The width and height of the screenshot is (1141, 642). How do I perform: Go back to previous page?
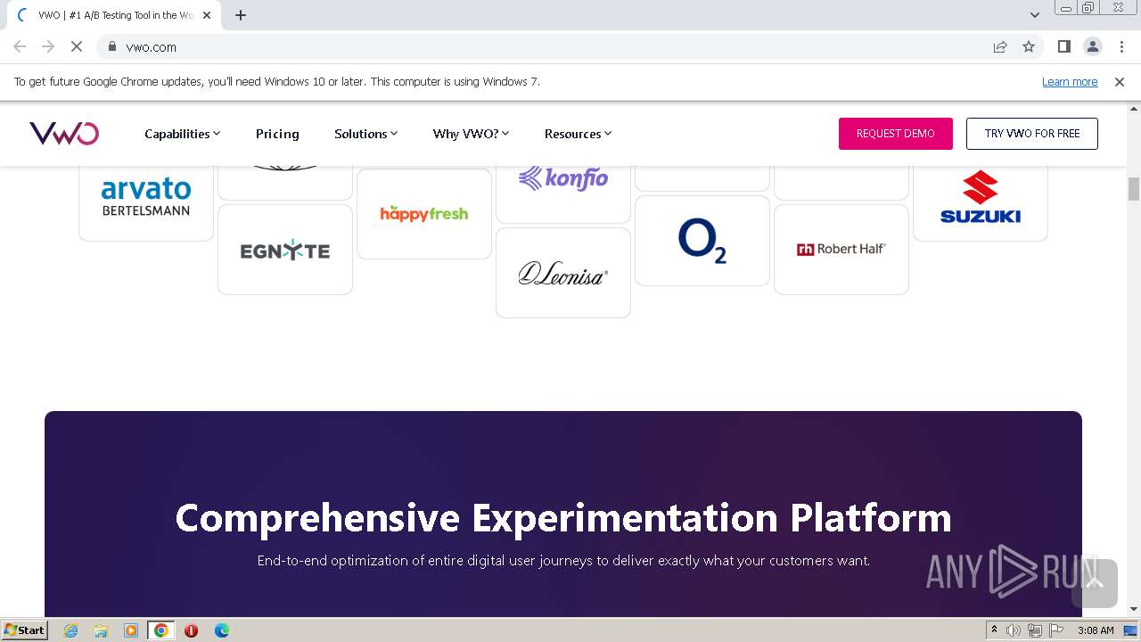(20, 46)
